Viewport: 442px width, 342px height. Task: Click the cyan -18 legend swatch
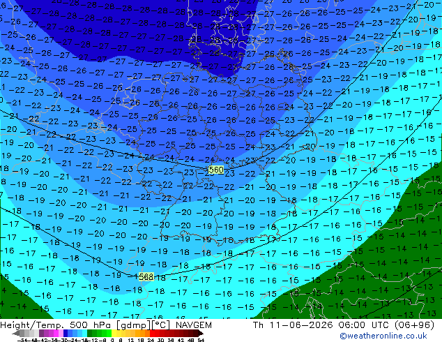pyautogui.click(x=84, y=333)
